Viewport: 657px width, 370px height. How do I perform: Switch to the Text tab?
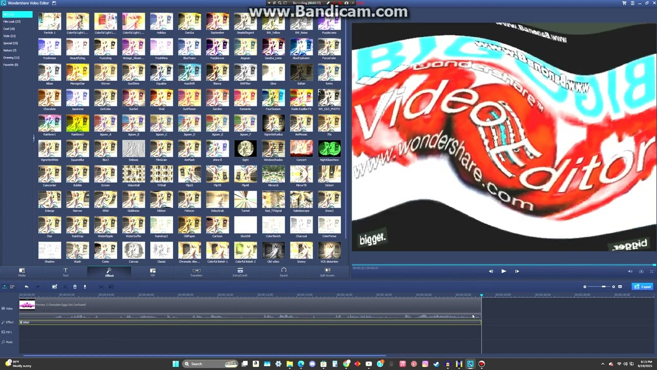(x=65, y=272)
